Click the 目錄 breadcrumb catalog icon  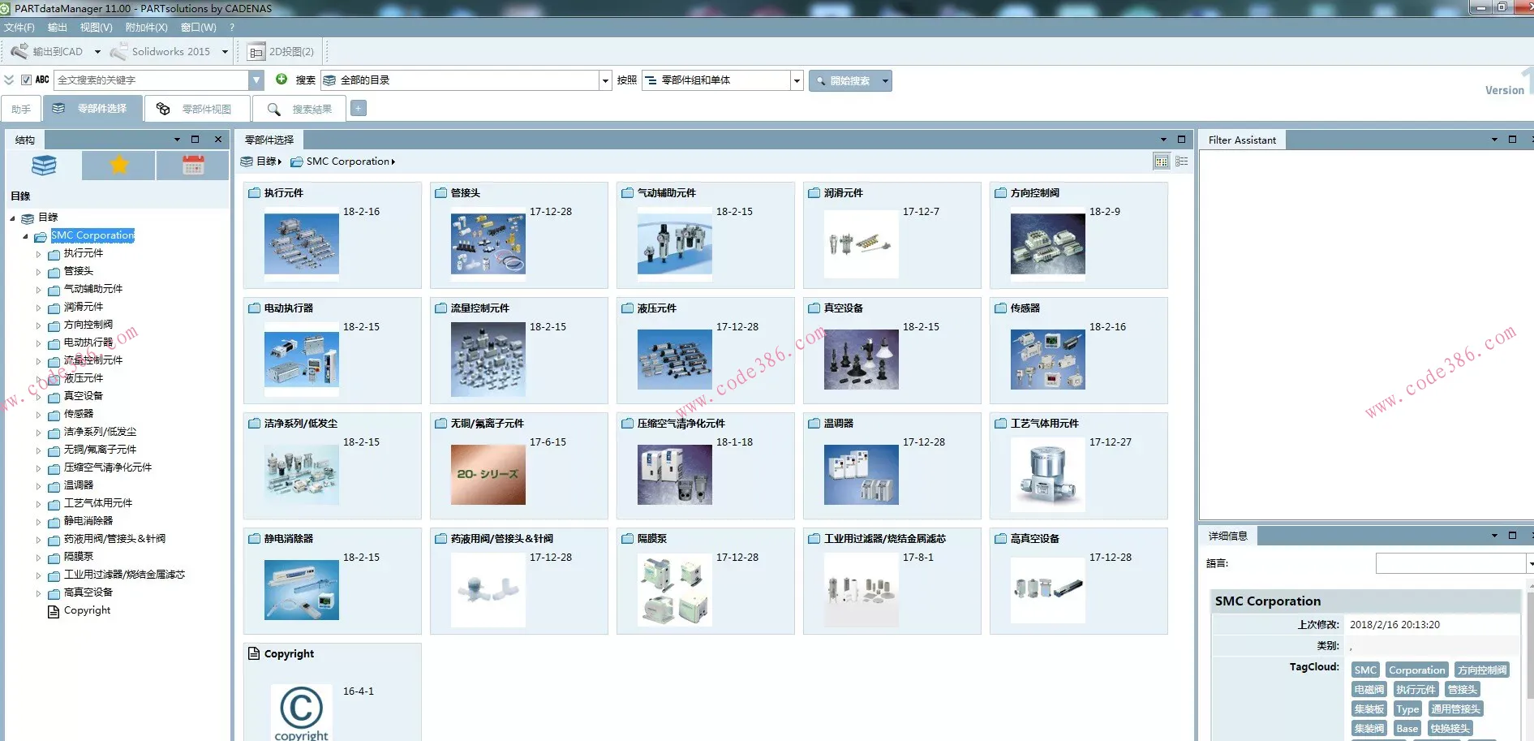[x=247, y=162]
